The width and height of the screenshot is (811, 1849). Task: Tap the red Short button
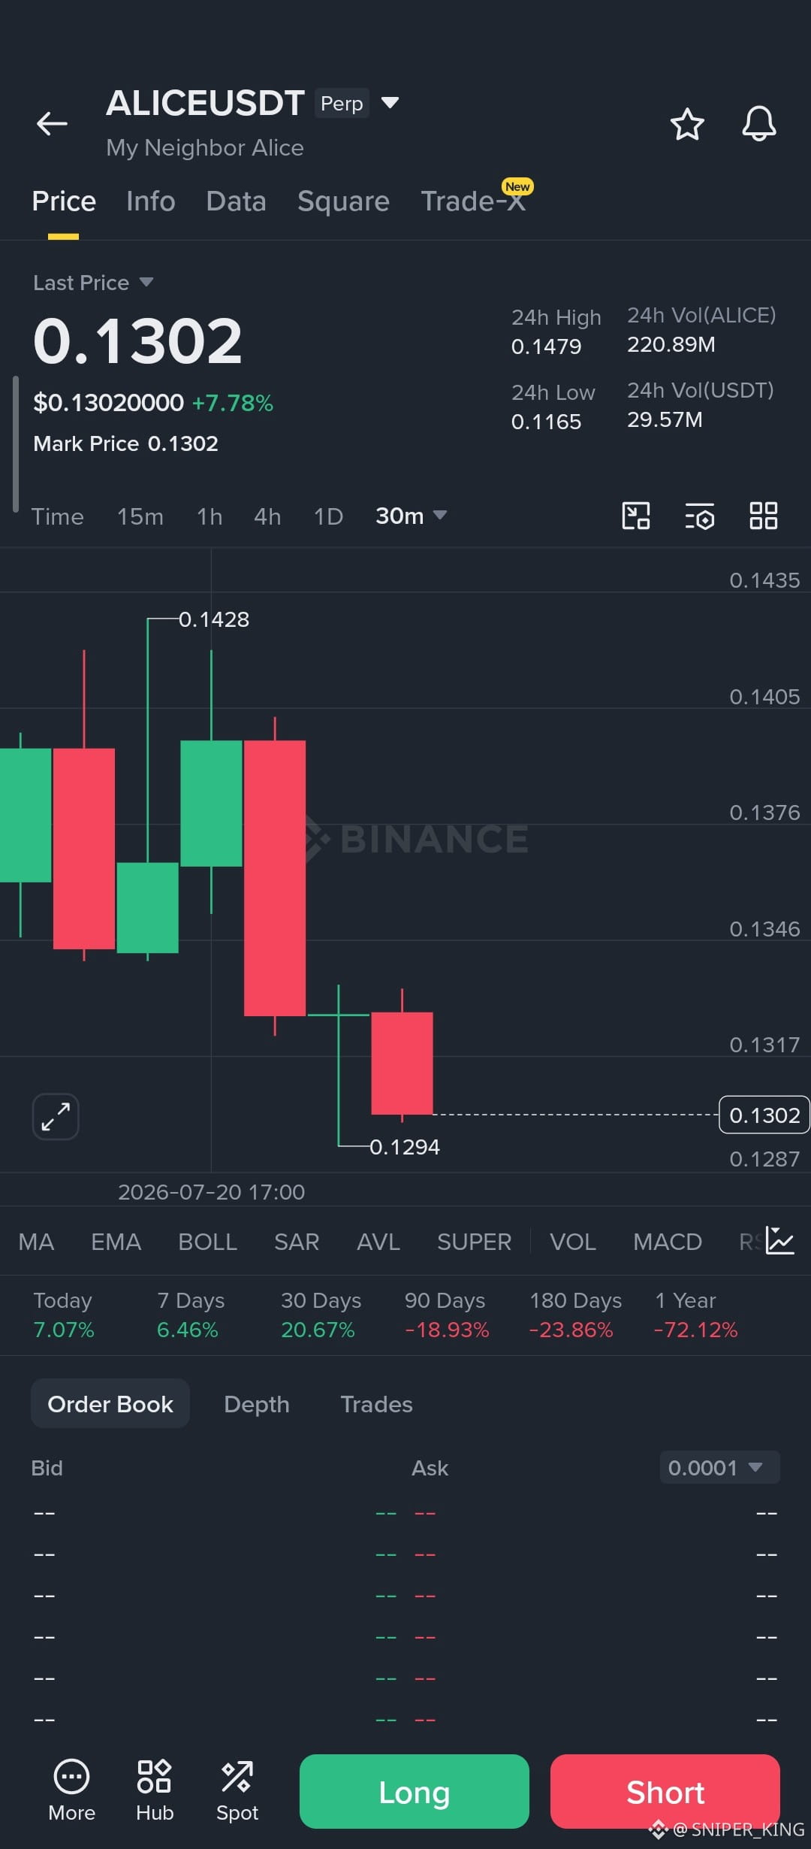665,1791
